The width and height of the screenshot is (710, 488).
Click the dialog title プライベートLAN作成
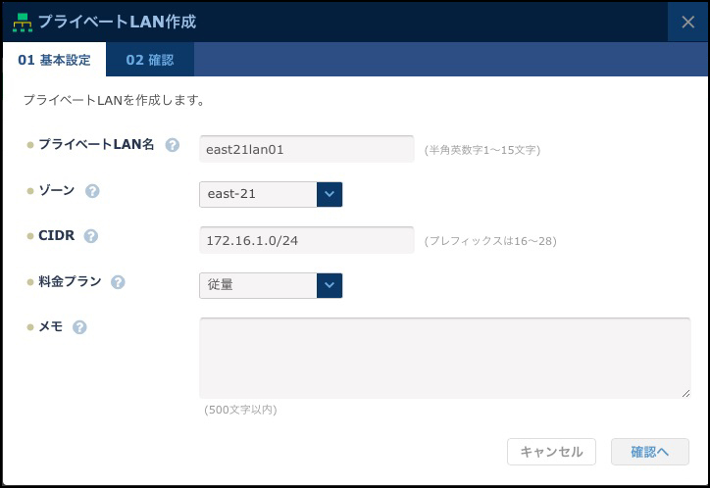click(117, 22)
